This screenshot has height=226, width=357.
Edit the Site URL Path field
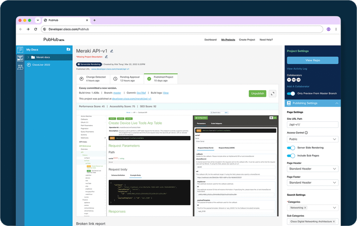point(313,125)
